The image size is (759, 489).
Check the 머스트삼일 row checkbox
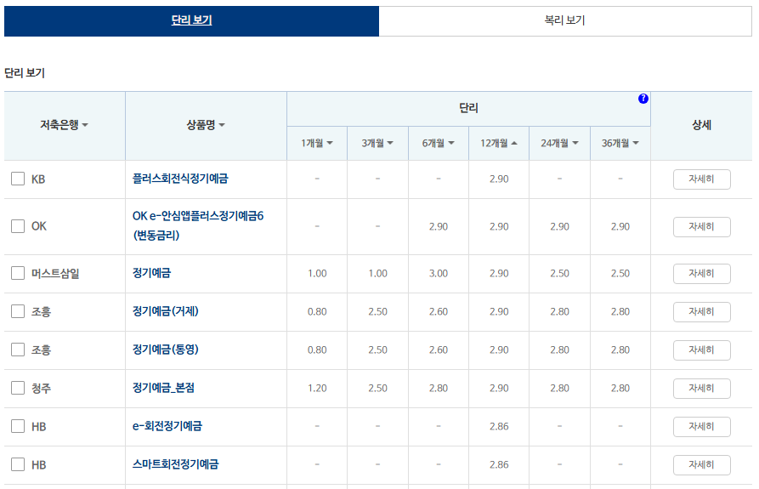click(x=18, y=273)
